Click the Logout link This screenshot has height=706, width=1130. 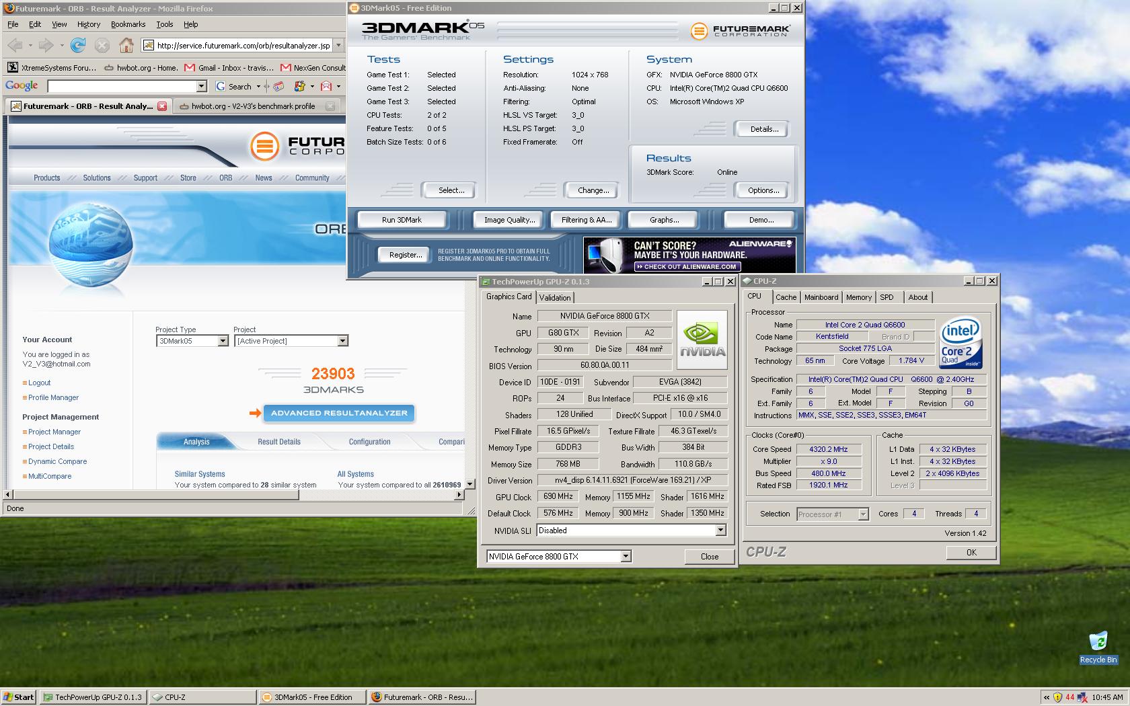pos(39,383)
